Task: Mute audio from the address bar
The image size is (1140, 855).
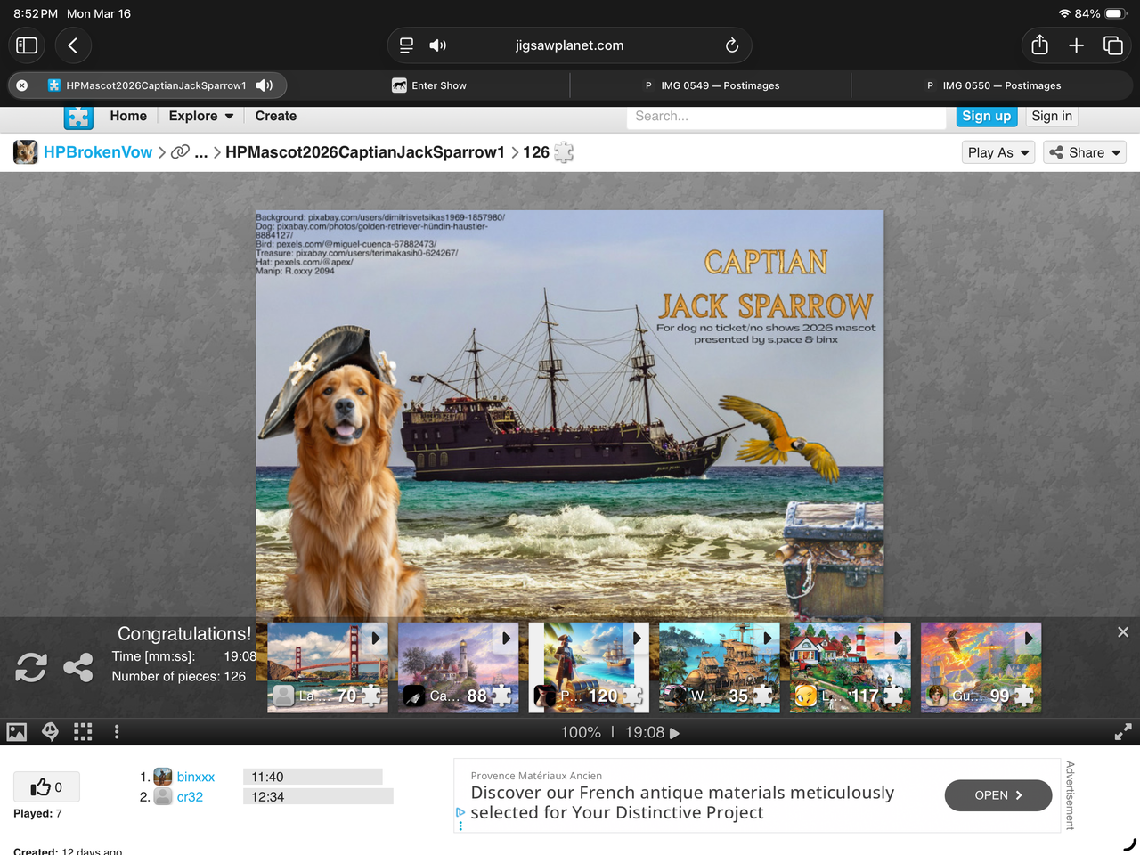Action: point(437,45)
